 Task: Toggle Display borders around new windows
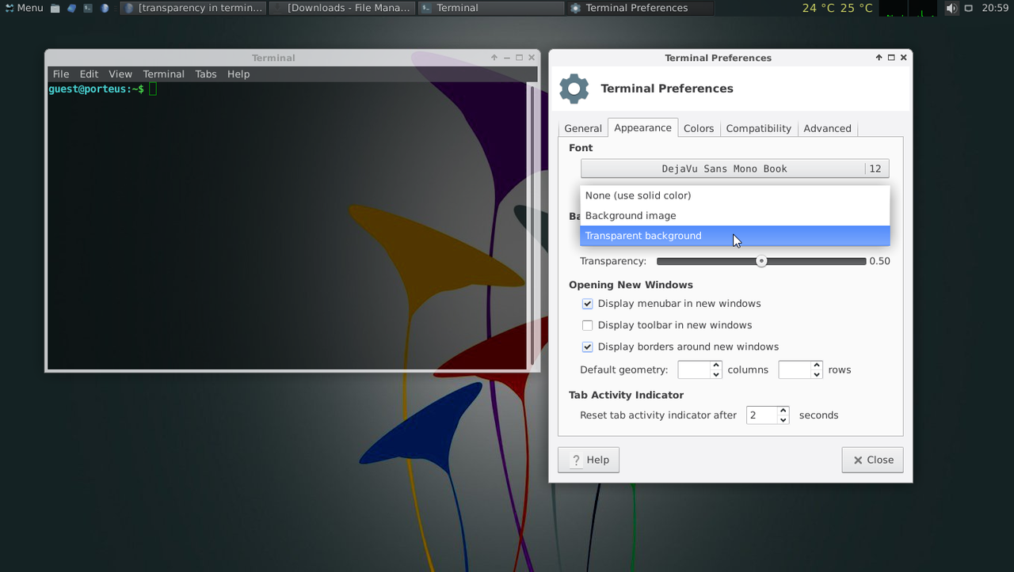pos(588,347)
